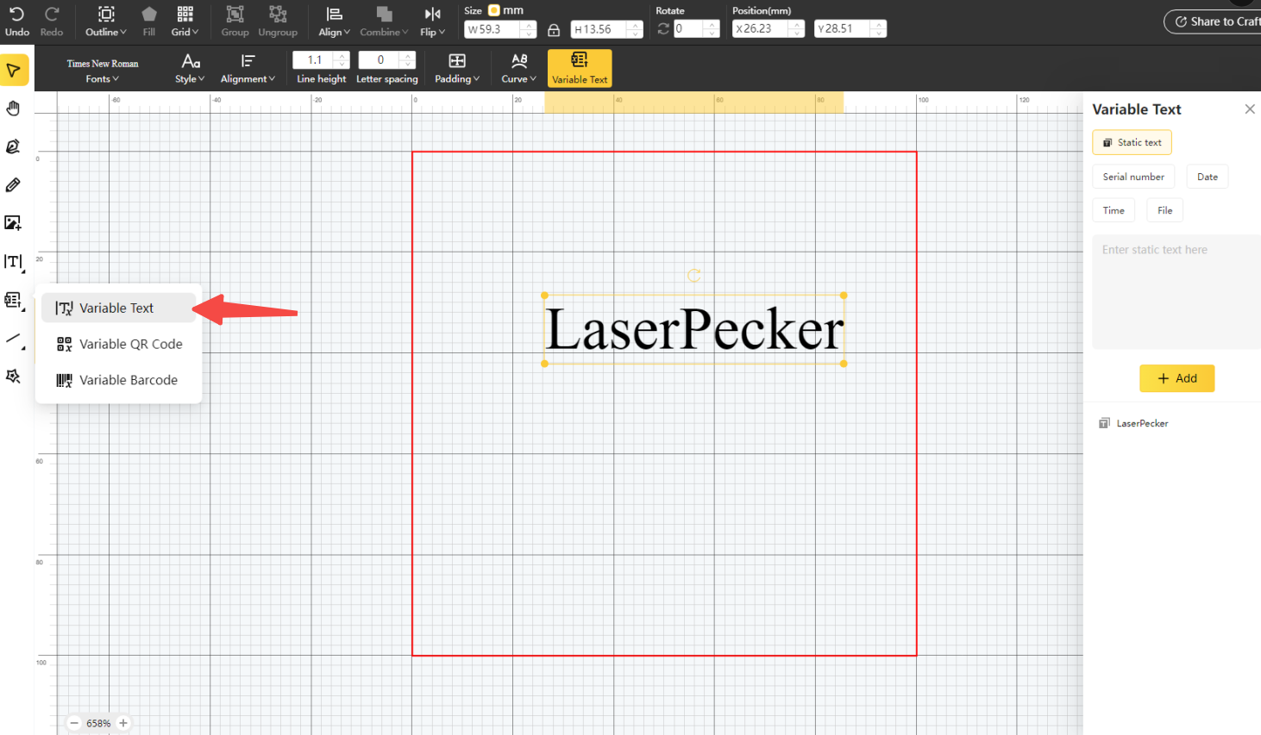The height and width of the screenshot is (735, 1261).
Task: Click the Redo icon
Action: pyautogui.click(x=52, y=15)
